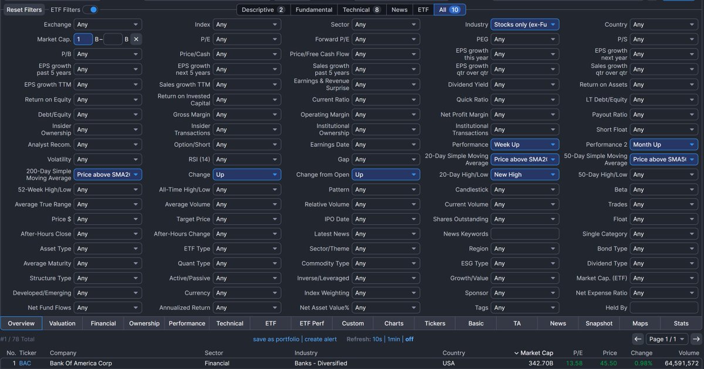
Task: Expand the Change dropdown set to Up
Action: pyautogui.click(x=247, y=175)
